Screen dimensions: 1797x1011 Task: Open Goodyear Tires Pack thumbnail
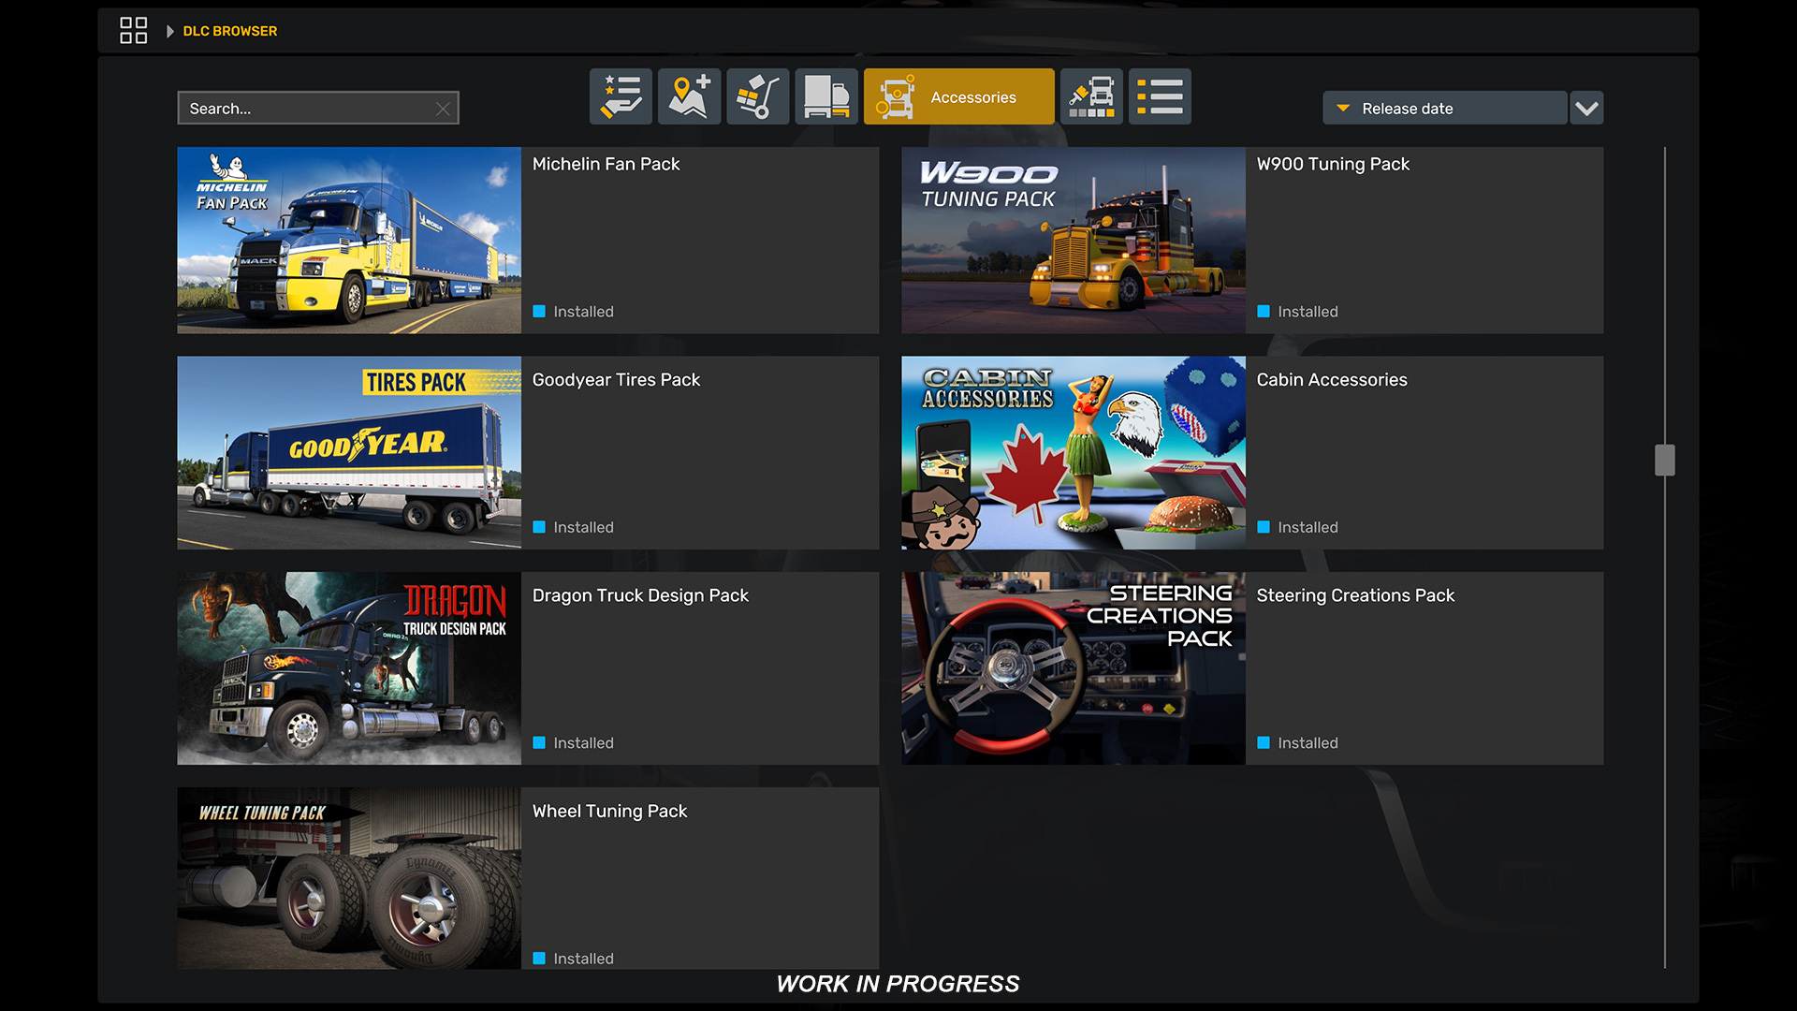(349, 453)
